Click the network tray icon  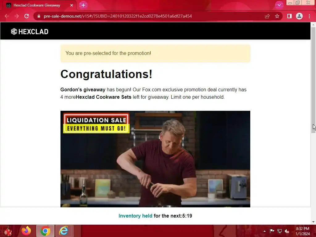point(280,231)
